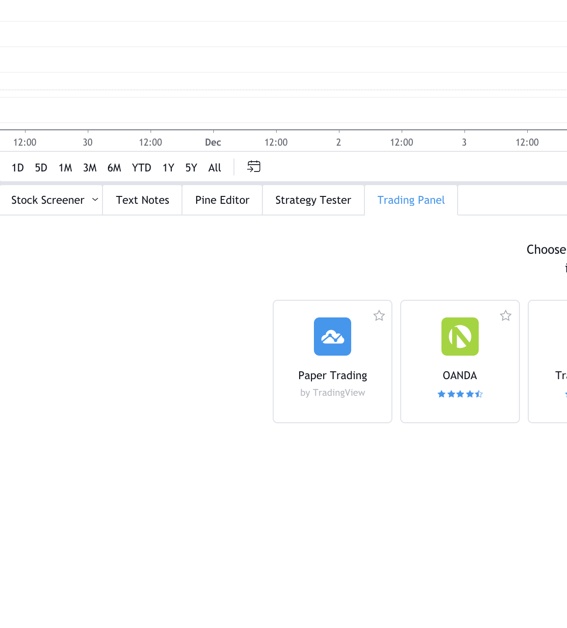This screenshot has width=567, height=628.
Task: Click the green OANDA logo
Action: [x=460, y=337]
